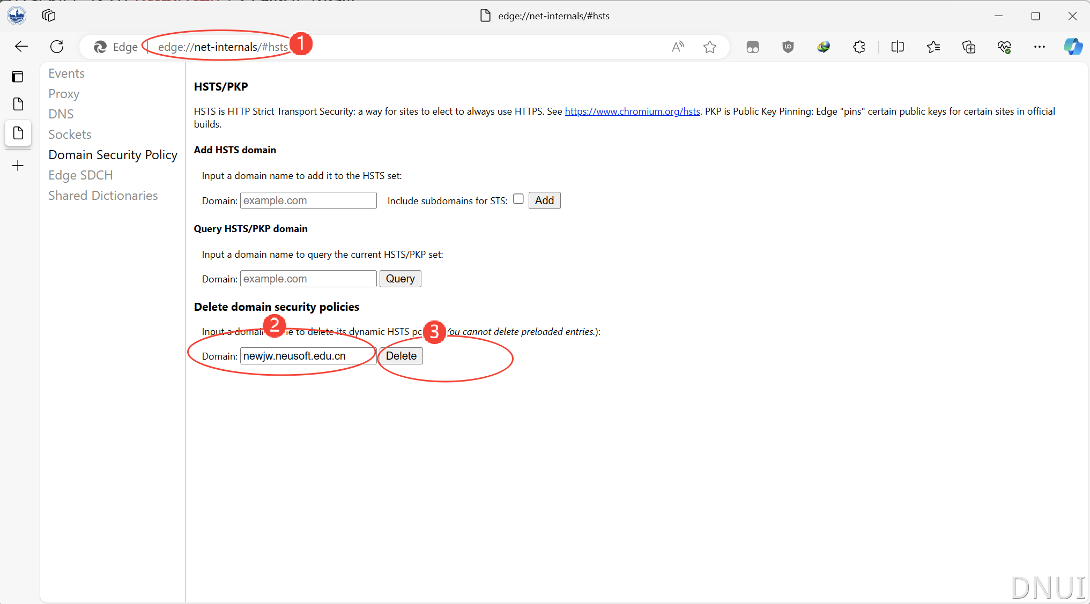Open Favorites list icon

tap(933, 47)
